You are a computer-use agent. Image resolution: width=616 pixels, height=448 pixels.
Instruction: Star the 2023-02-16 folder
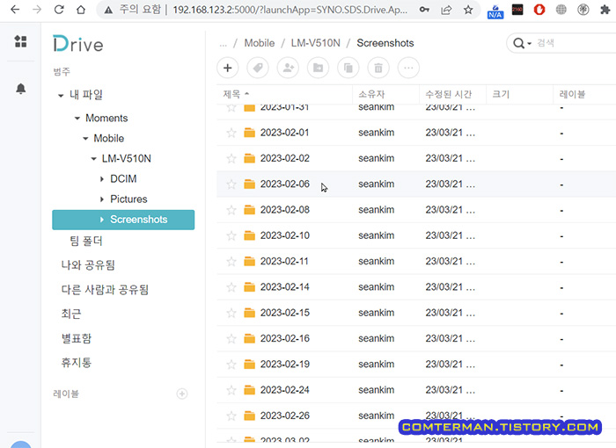231,338
